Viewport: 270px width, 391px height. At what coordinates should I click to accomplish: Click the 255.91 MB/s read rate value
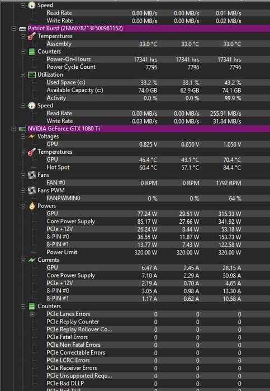[225, 114]
